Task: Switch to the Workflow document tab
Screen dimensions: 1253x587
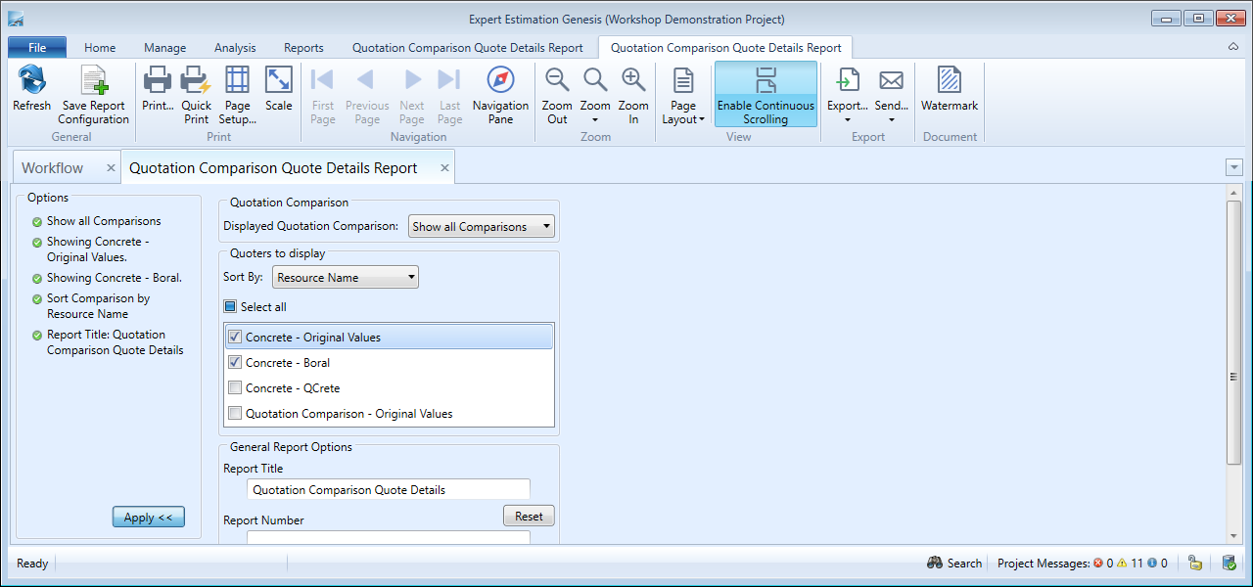Action: coord(53,168)
